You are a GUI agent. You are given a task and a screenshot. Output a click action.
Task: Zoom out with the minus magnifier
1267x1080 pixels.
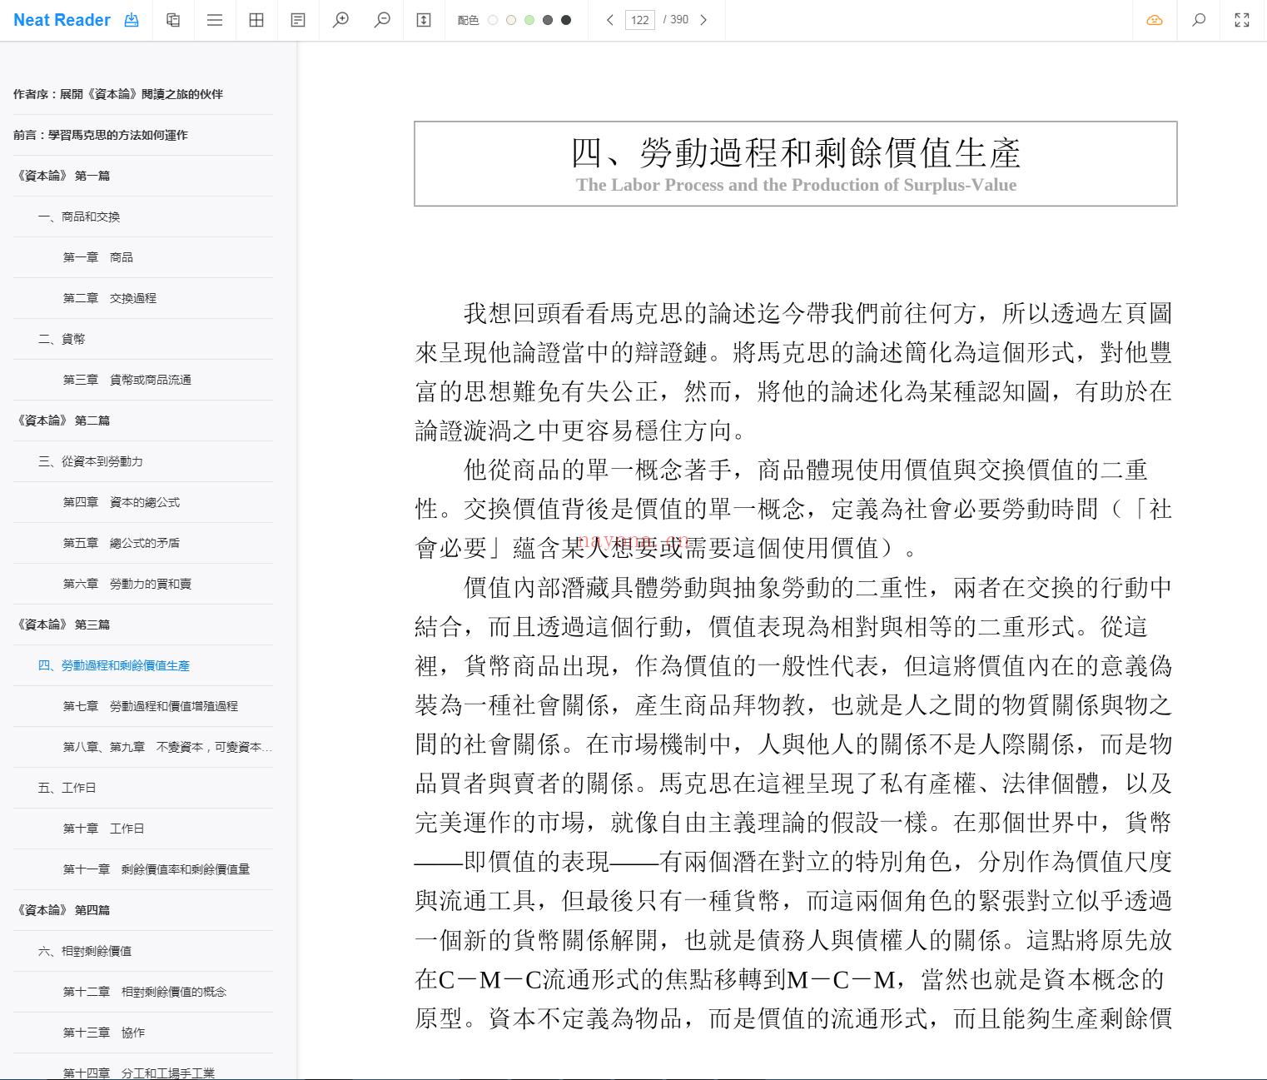382,20
